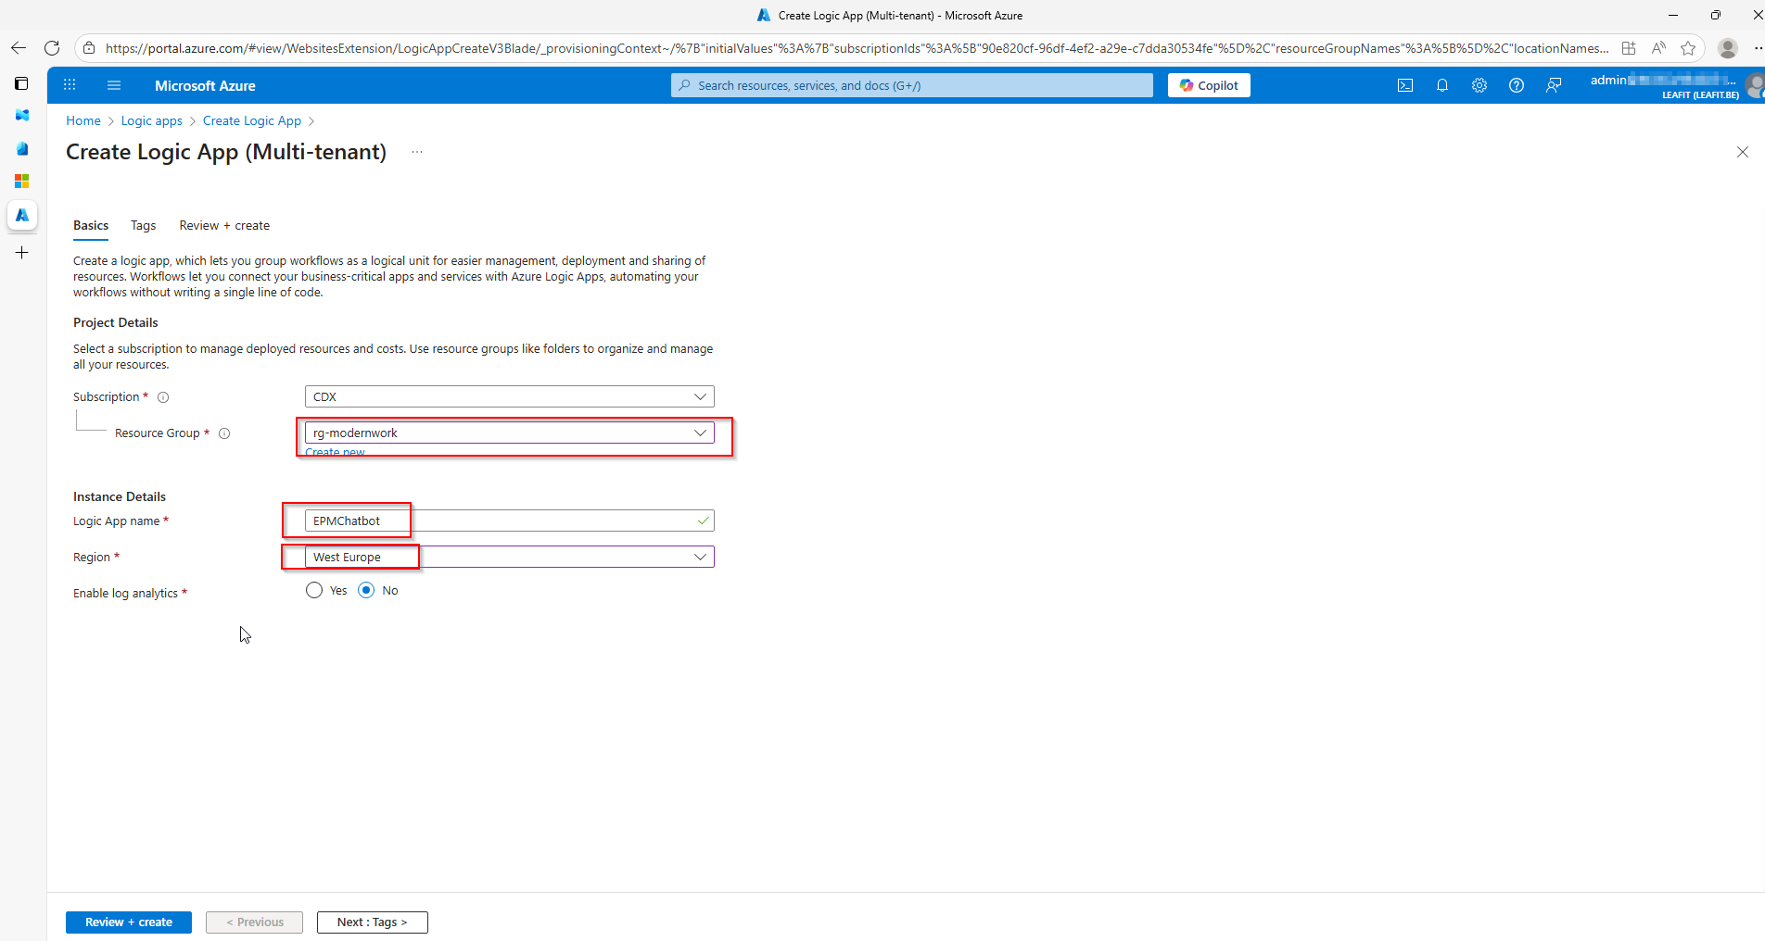Image resolution: width=1765 pixels, height=941 pixels.
Task: Refresh the browser page
Action: click(52, 48)
